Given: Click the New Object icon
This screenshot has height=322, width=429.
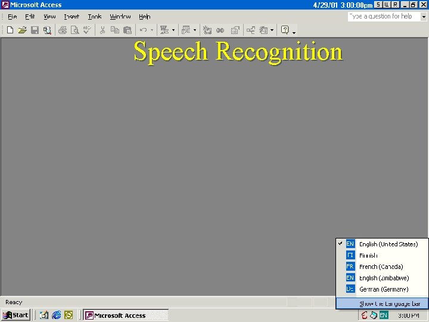Looking at the screenshot, I should coord(263,30).
